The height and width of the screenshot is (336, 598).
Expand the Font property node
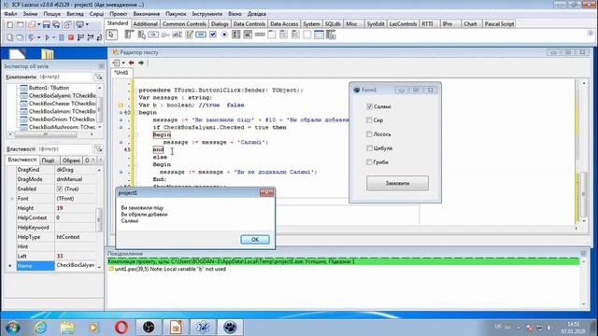coord(11,199)
